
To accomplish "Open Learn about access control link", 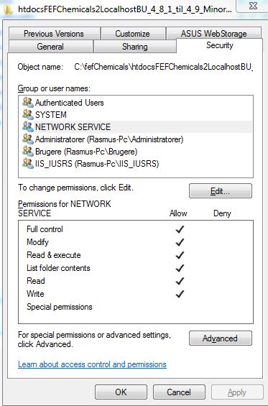I will (x=92, y=364).
